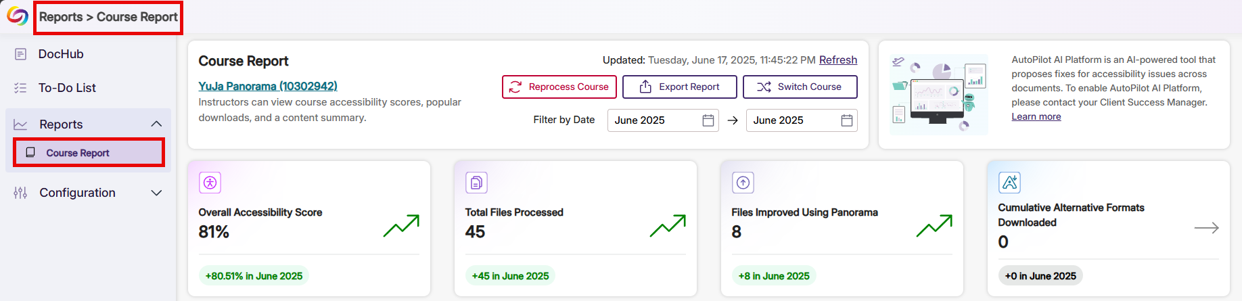Open the end date calendar icon
This screenshot has width=1242, height=301.
[846, 120]
